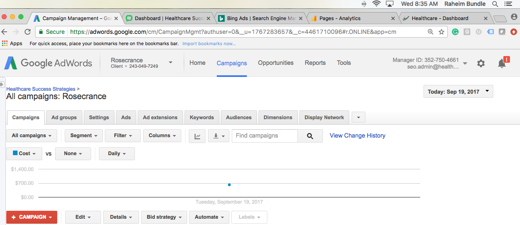Pick a comparison metric from None
The width and height of the screenshot is (520, 225).
point(73,153)
